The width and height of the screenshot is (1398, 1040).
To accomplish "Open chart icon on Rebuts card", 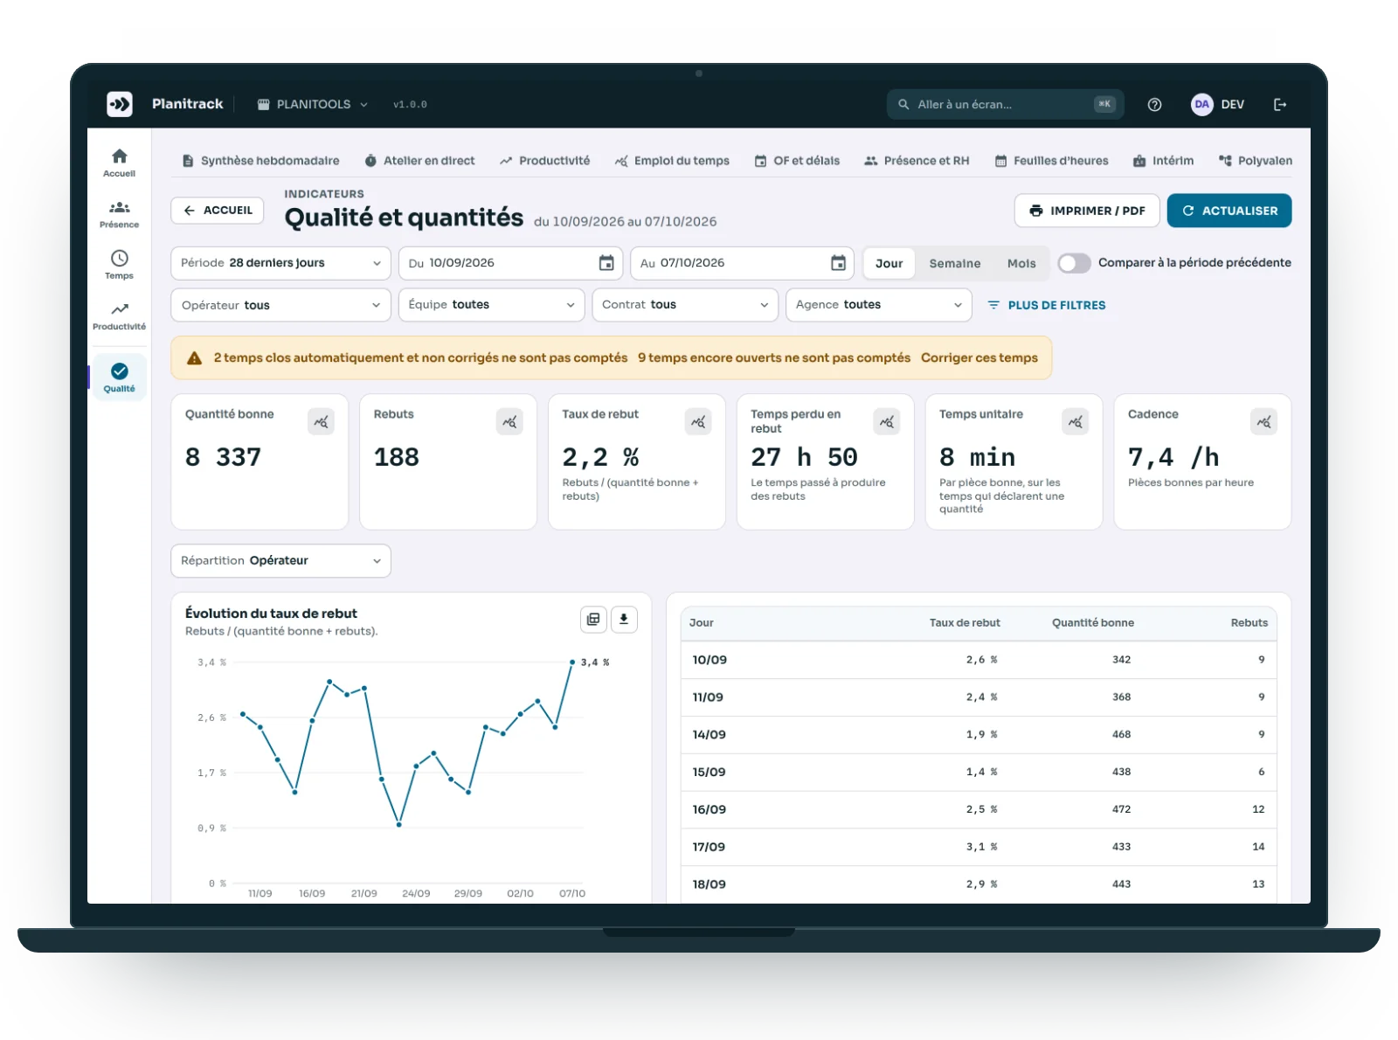I will point(509,422).
